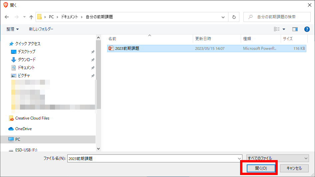Click the search box for 自分の前期課題
The image size is (315, 177).
pos(277,17)
